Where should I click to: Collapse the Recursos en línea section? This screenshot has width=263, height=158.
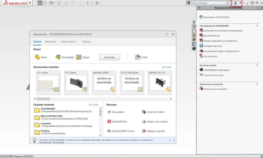tap(257, 65)
